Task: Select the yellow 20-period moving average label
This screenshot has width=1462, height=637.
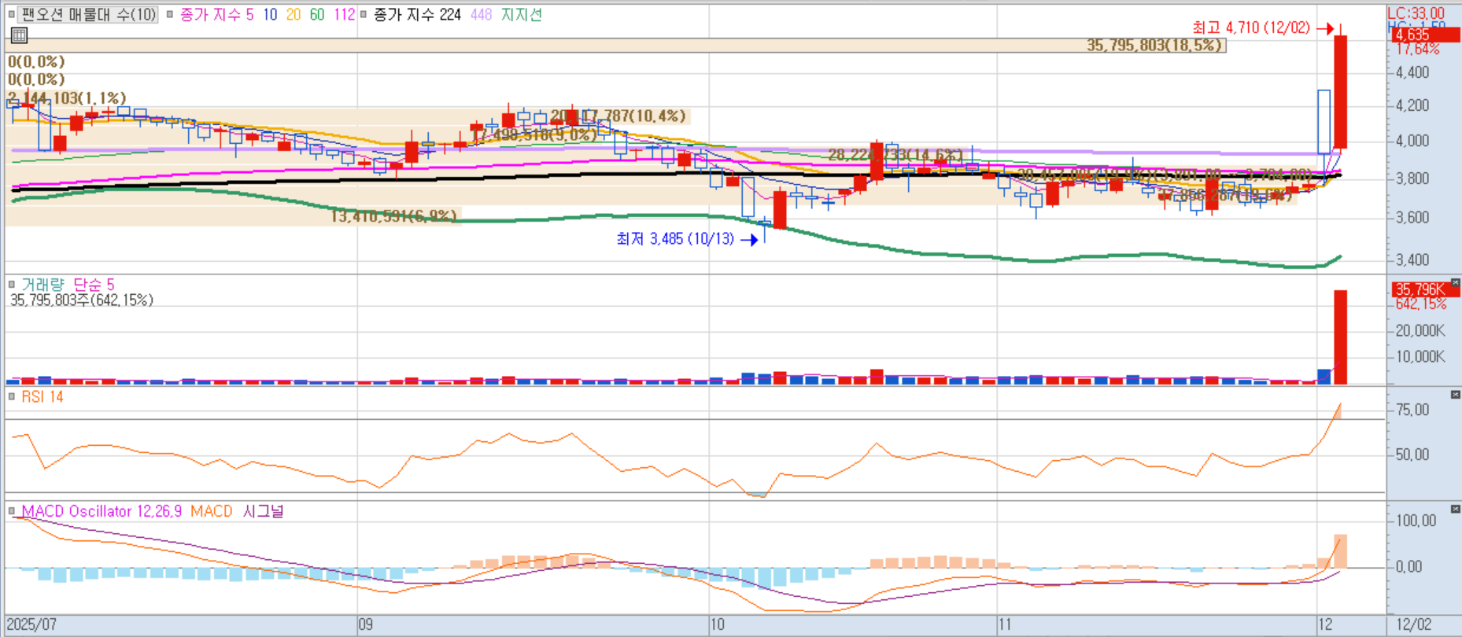Action: pyautogui.click(x=294, y=14)
